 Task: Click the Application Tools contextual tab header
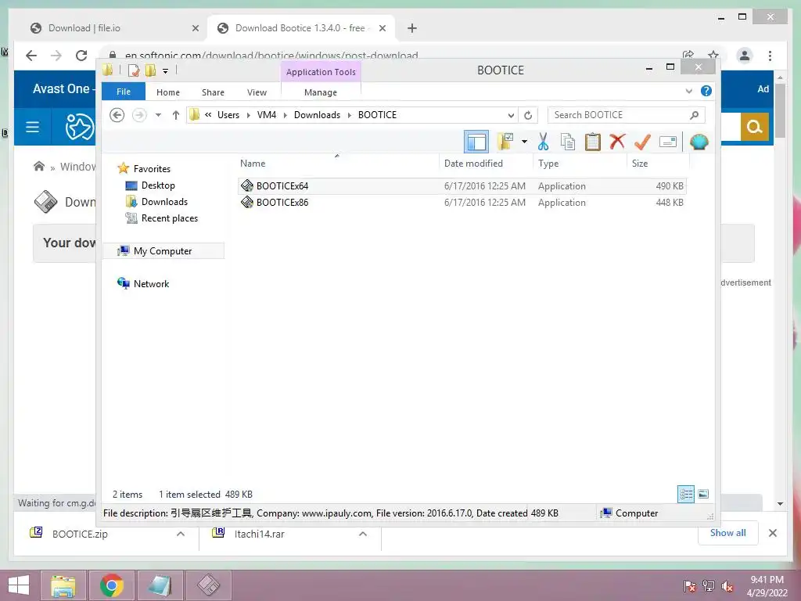click(x=321, y=72)
